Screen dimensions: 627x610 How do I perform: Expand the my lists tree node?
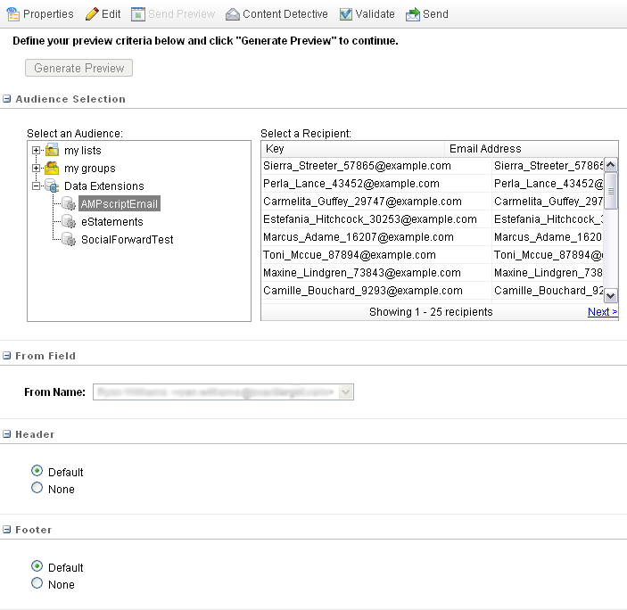pos(37,151)
